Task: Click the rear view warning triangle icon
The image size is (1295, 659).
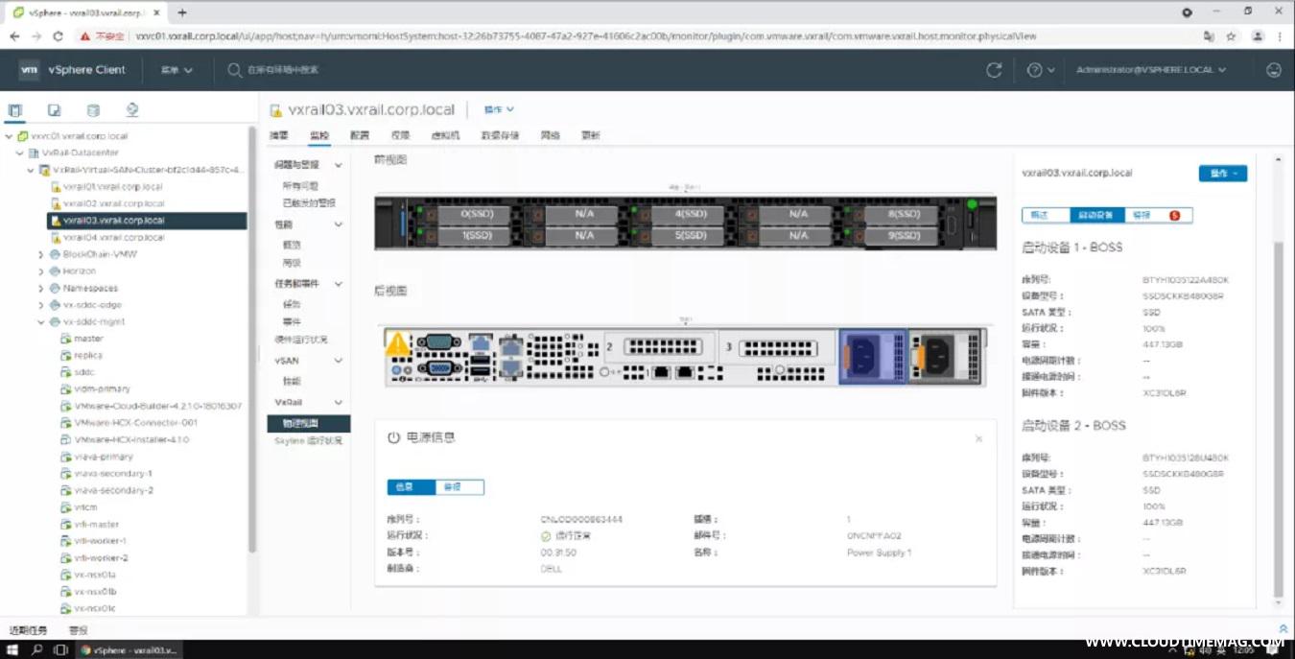Action: point(397,342)
